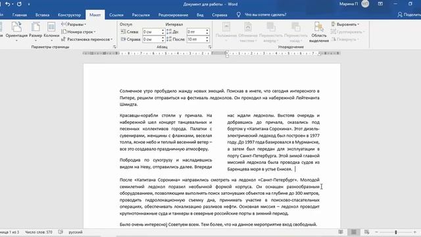Viewport: 421px width, 237px height.
Task: Open the Рассылки tab
Action: (x=141, y=15)
